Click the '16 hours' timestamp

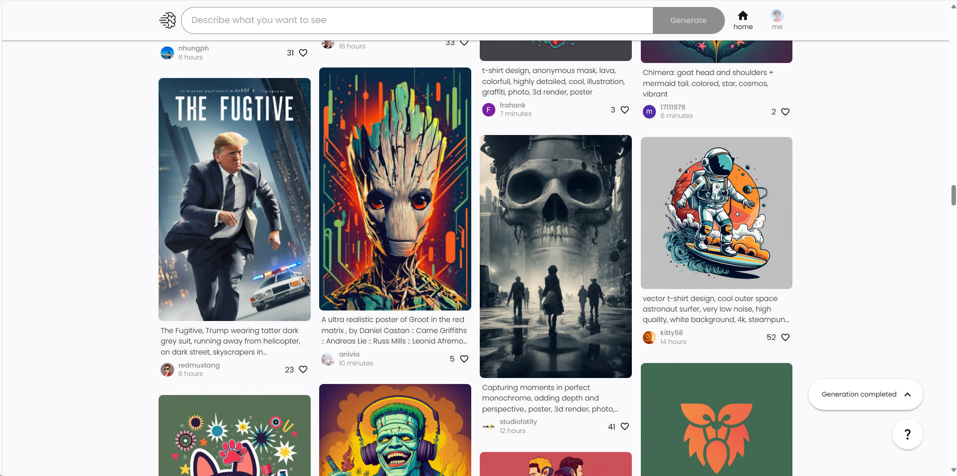tap(352, 46)
